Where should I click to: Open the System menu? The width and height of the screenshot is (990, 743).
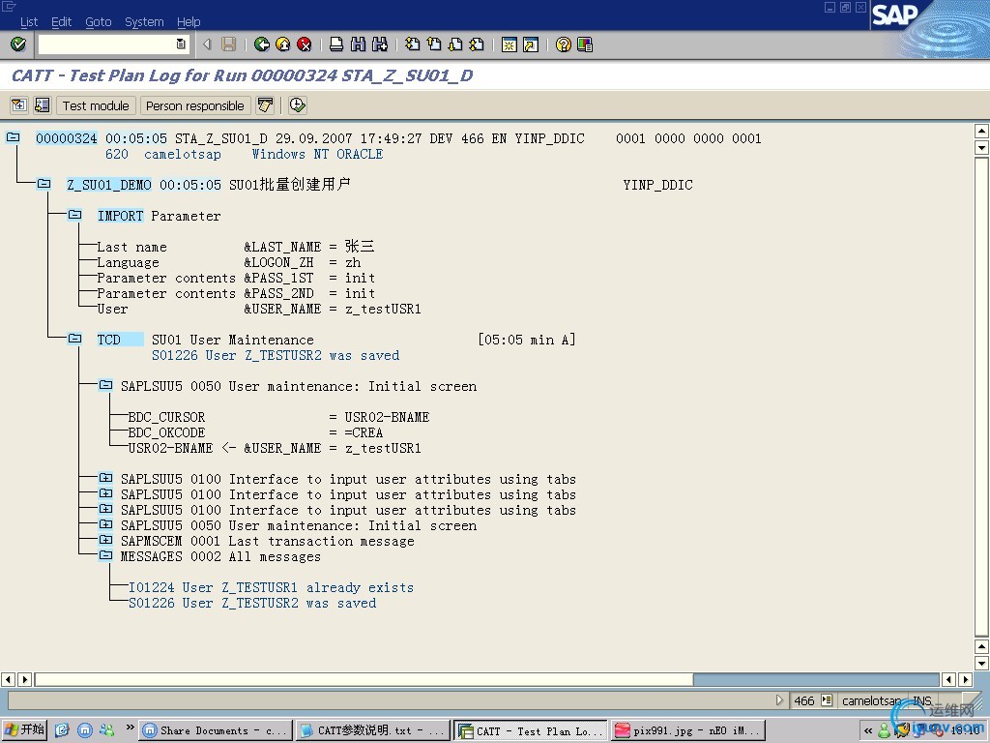(144, 21)
